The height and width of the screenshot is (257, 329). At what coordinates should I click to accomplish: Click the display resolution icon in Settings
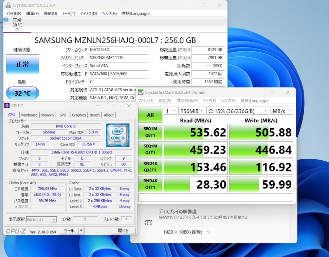pyautogui.click(x=149, y=223)
